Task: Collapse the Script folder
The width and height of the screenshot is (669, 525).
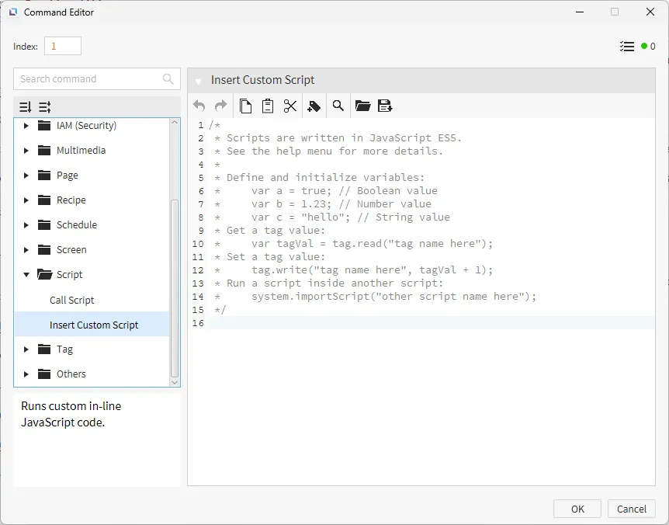Action: [x=26, y=275]
